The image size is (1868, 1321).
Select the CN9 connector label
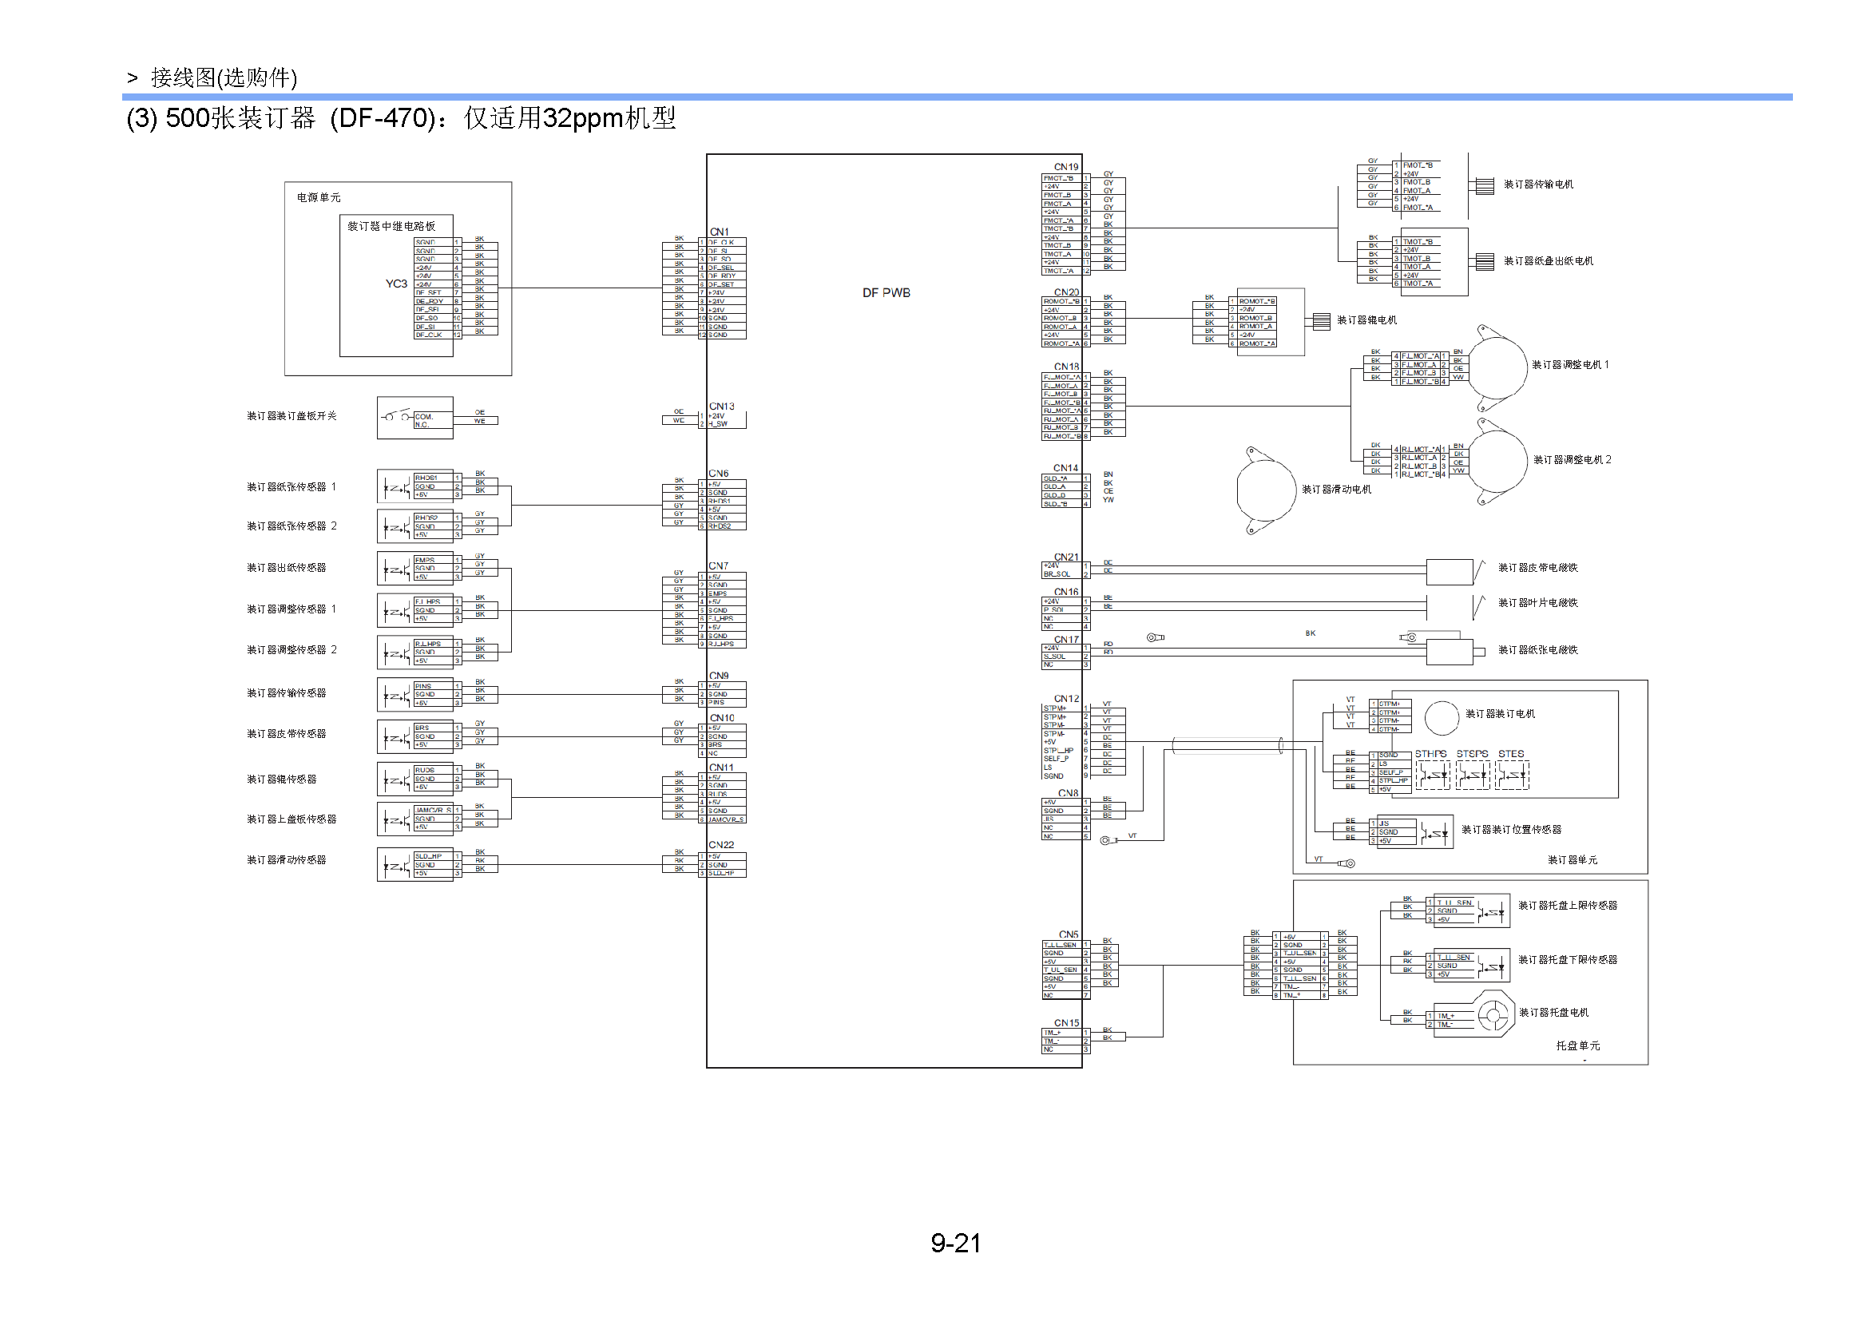click(719, 676)
